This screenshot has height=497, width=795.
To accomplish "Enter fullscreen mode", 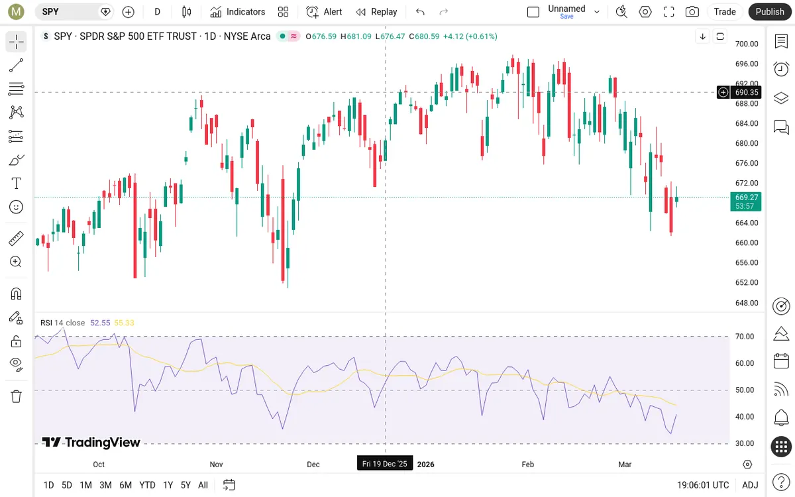I will (669, 11).
